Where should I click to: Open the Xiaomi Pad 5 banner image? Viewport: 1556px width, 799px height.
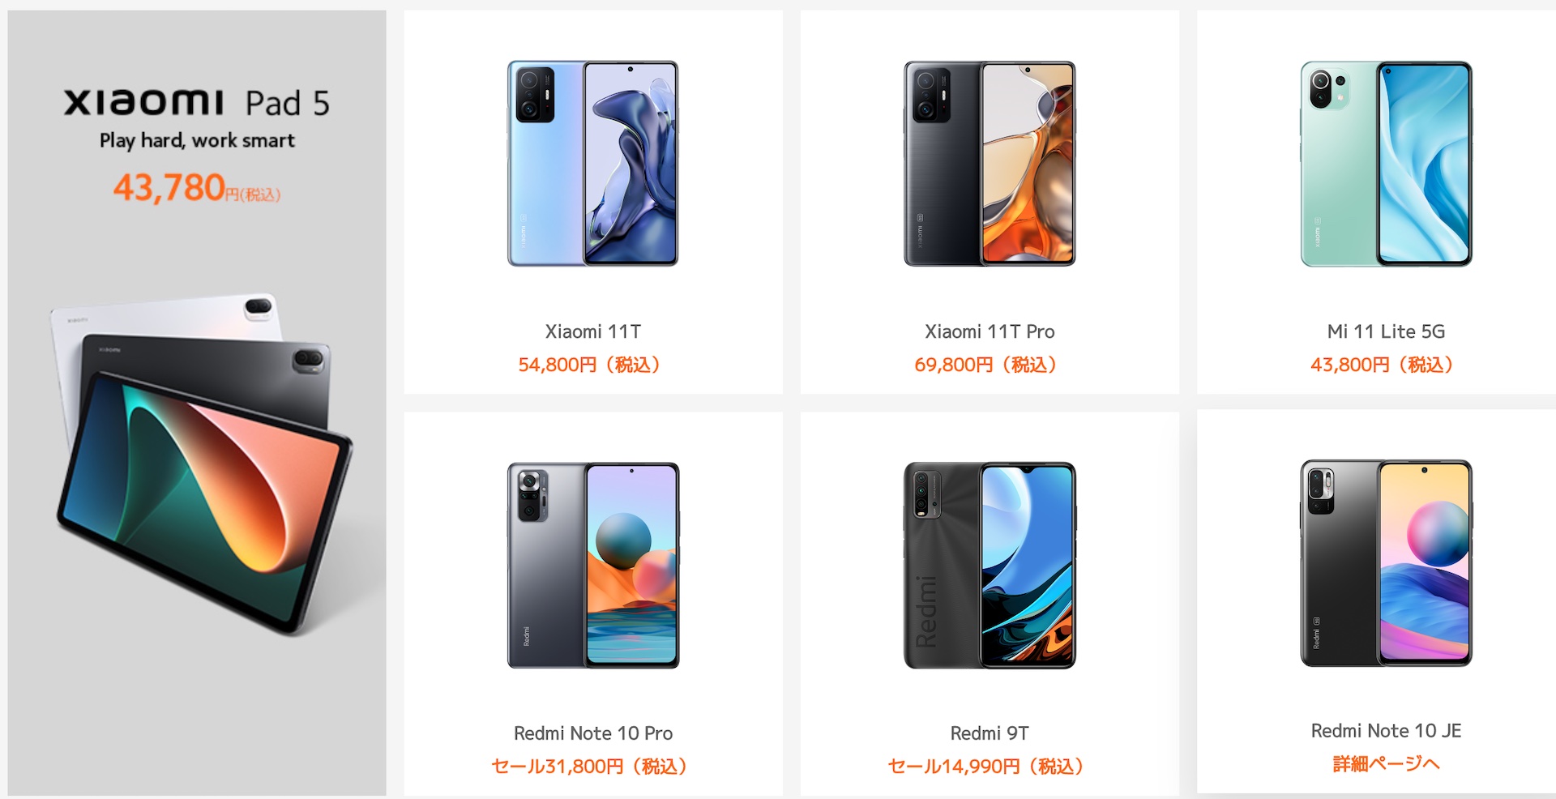tap(197, 403)
